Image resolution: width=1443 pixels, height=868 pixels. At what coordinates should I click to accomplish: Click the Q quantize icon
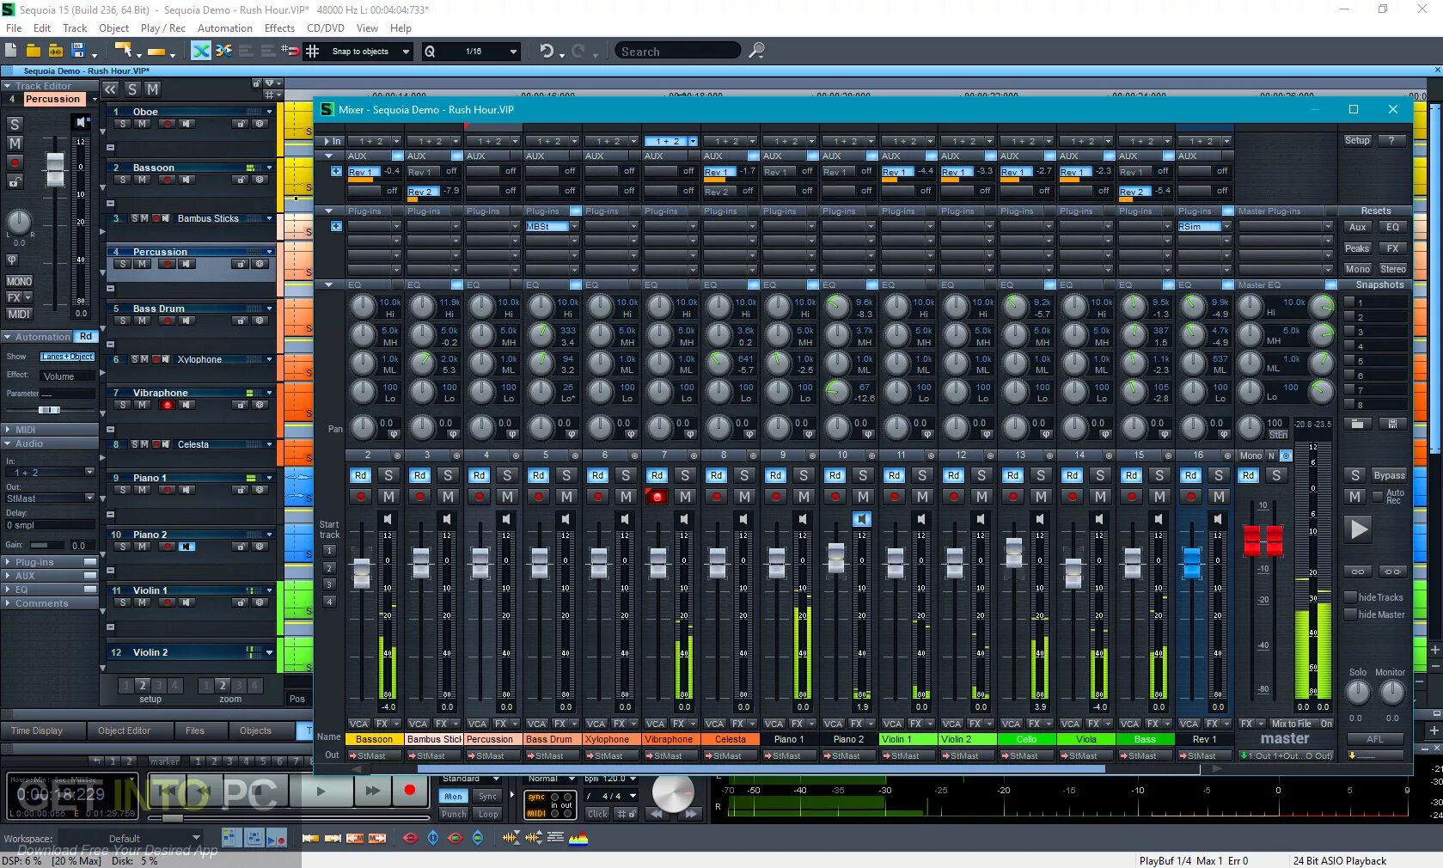click(x=430, y=52)
